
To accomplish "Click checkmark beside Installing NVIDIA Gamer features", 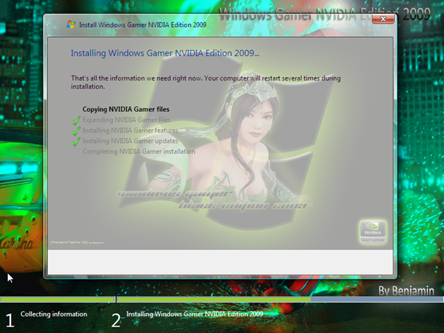I will [x=76, y=131].
